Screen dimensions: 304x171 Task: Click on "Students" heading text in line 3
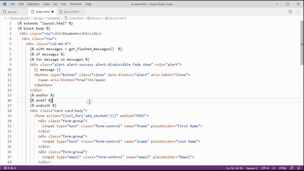71,34
